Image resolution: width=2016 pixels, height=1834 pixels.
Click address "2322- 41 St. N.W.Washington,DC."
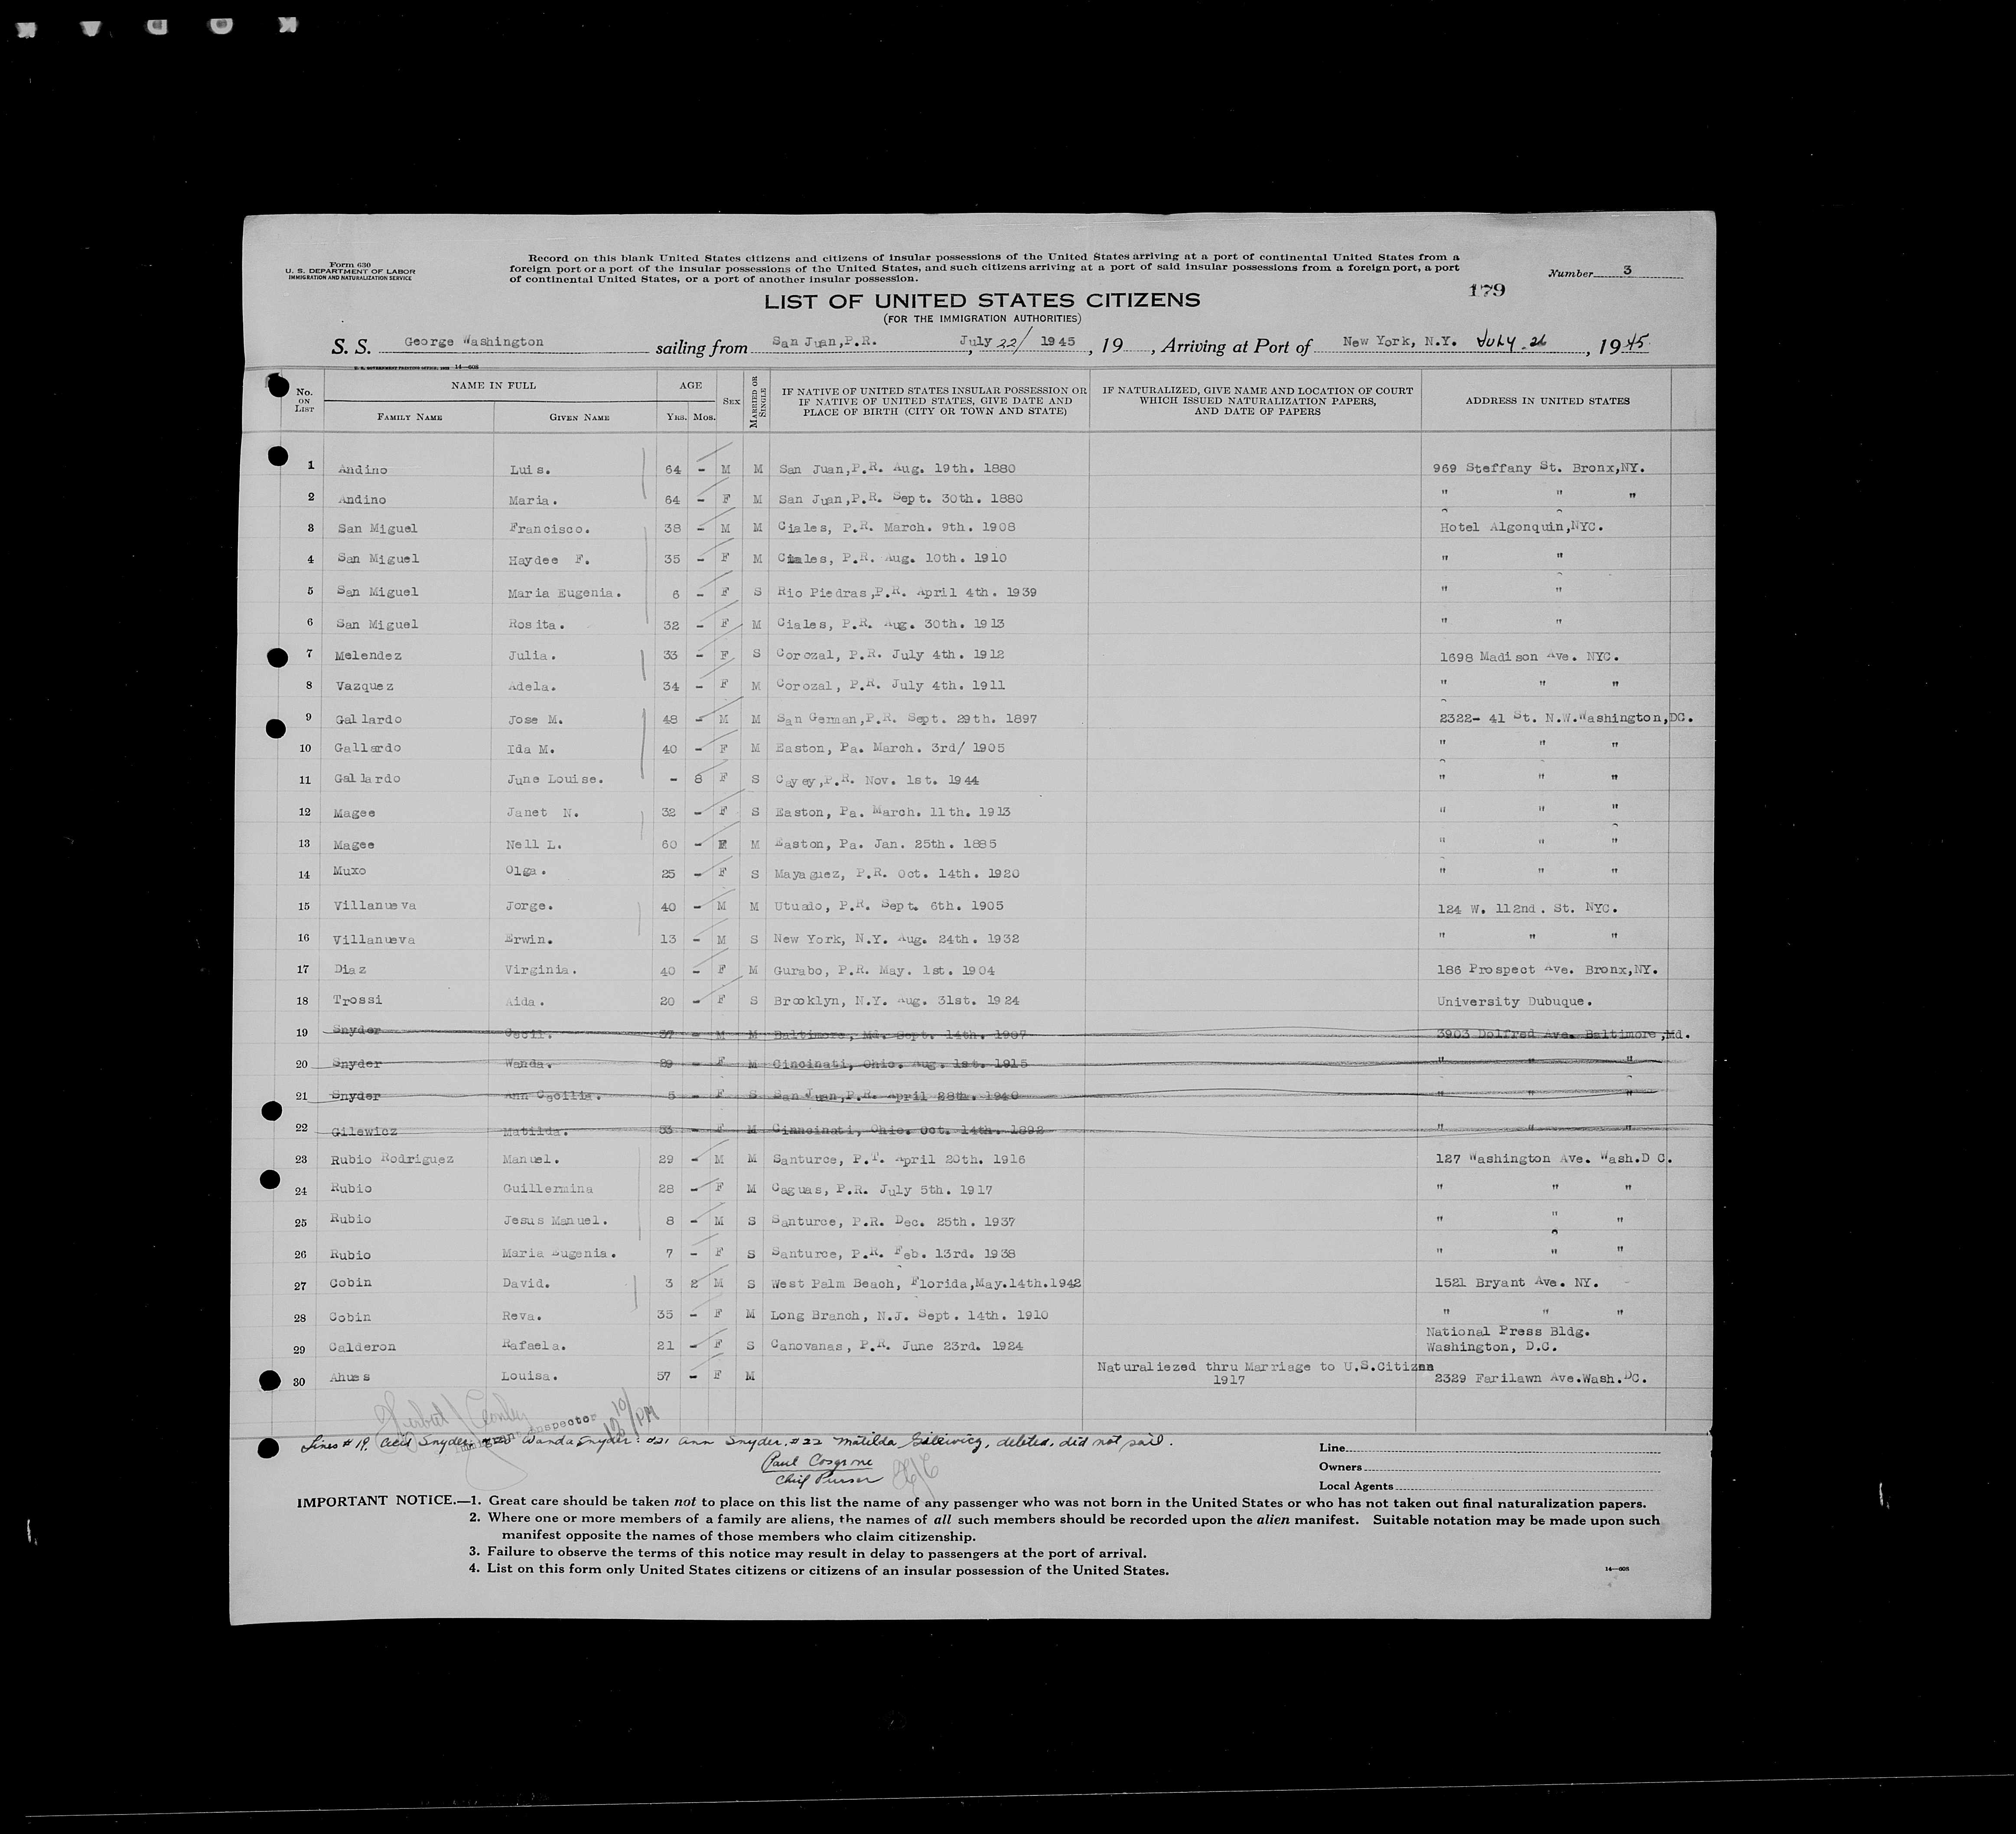pos(1565,718)
